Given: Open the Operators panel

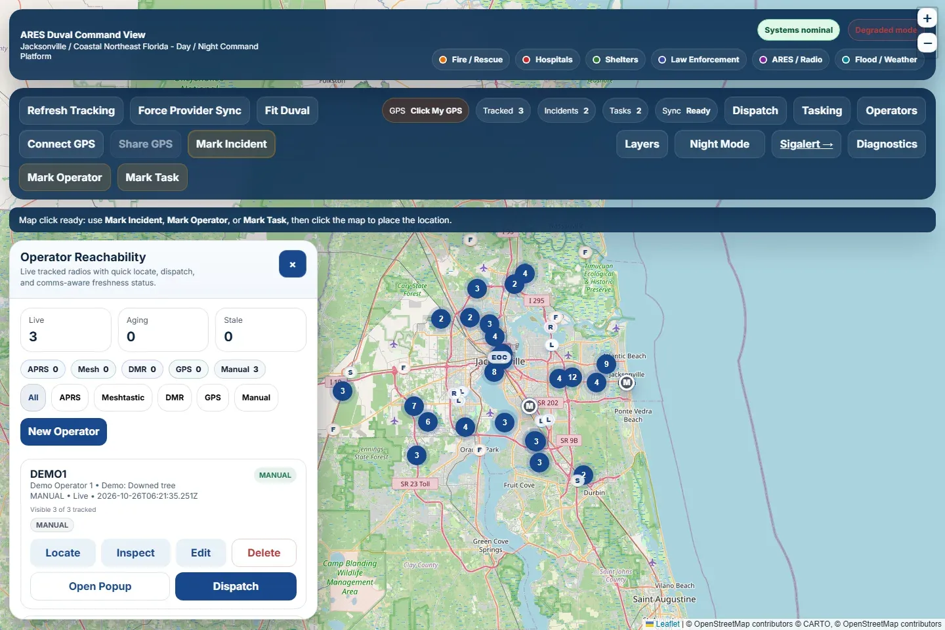Looking at the screenshot, I should [x=891, y=111].
